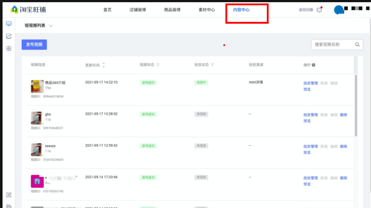
Task: Click the mini详情 channel text
Action: click(x=256, y=82)
